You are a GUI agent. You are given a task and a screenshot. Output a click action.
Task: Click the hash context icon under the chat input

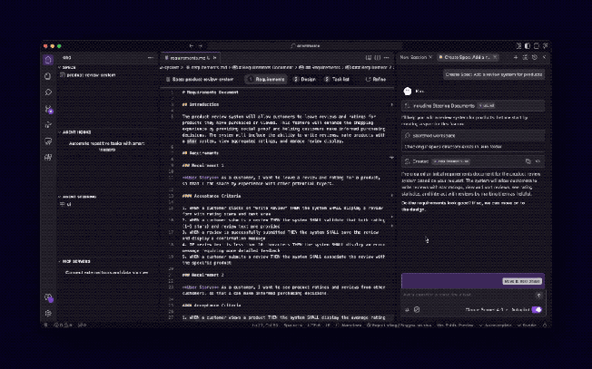(407, 309)
